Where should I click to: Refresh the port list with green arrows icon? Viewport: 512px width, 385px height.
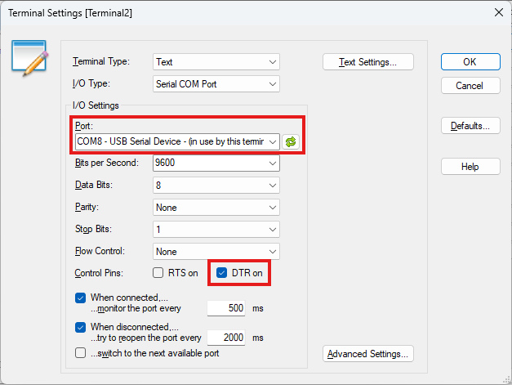[x=290, y=142]
